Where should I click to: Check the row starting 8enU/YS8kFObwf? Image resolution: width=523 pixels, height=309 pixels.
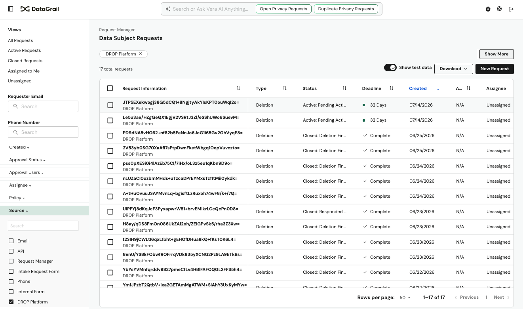pyautogui.click(x=110, y=257)
